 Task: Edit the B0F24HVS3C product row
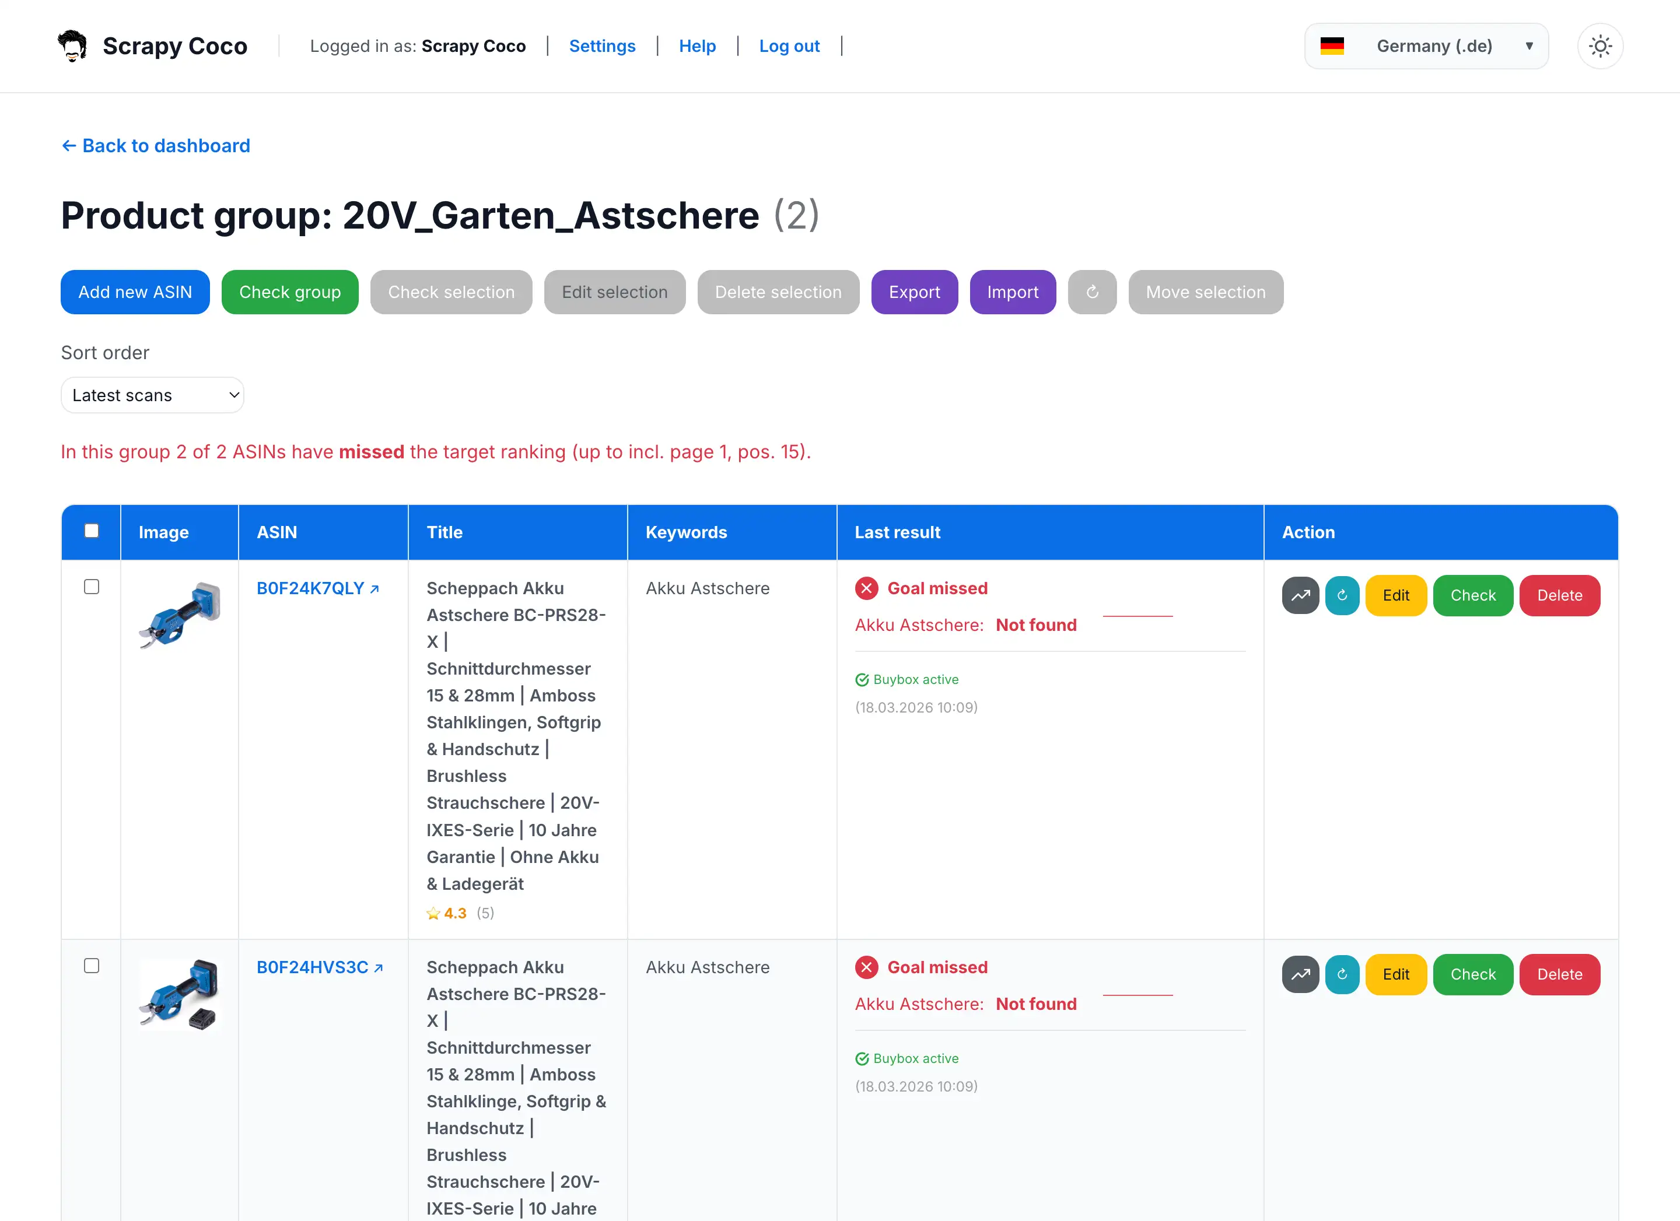click(x=1395, y=974)
